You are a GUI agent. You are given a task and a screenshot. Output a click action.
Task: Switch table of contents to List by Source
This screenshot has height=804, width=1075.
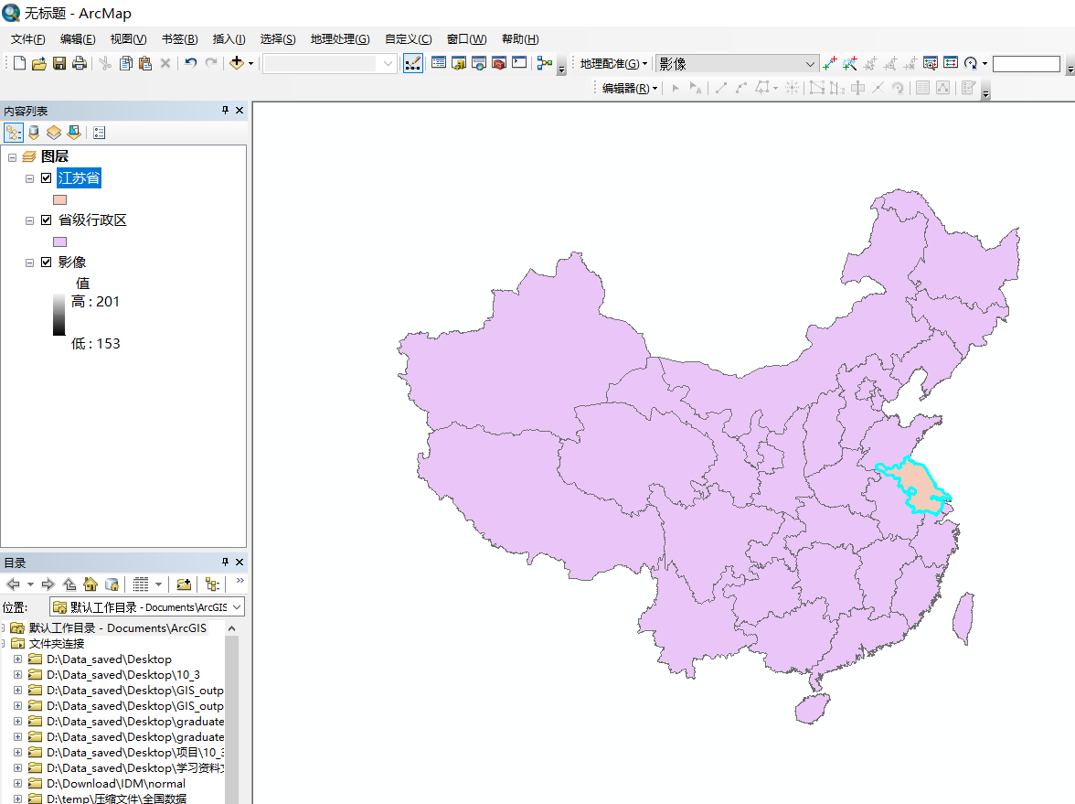[34, 133]
